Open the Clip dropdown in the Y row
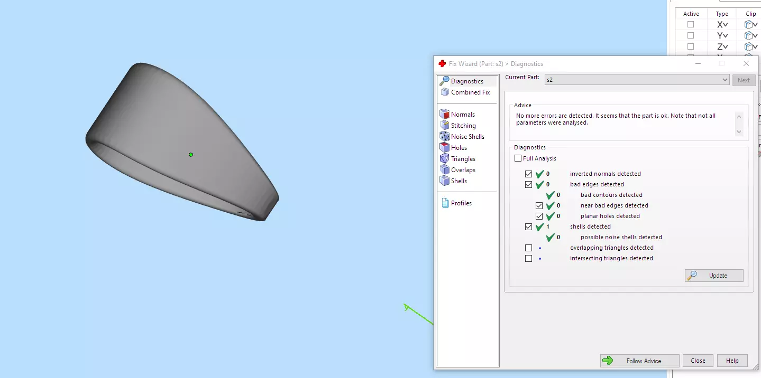Image resolution: width=761 pixels, height=378 pixels. (751, 35)
